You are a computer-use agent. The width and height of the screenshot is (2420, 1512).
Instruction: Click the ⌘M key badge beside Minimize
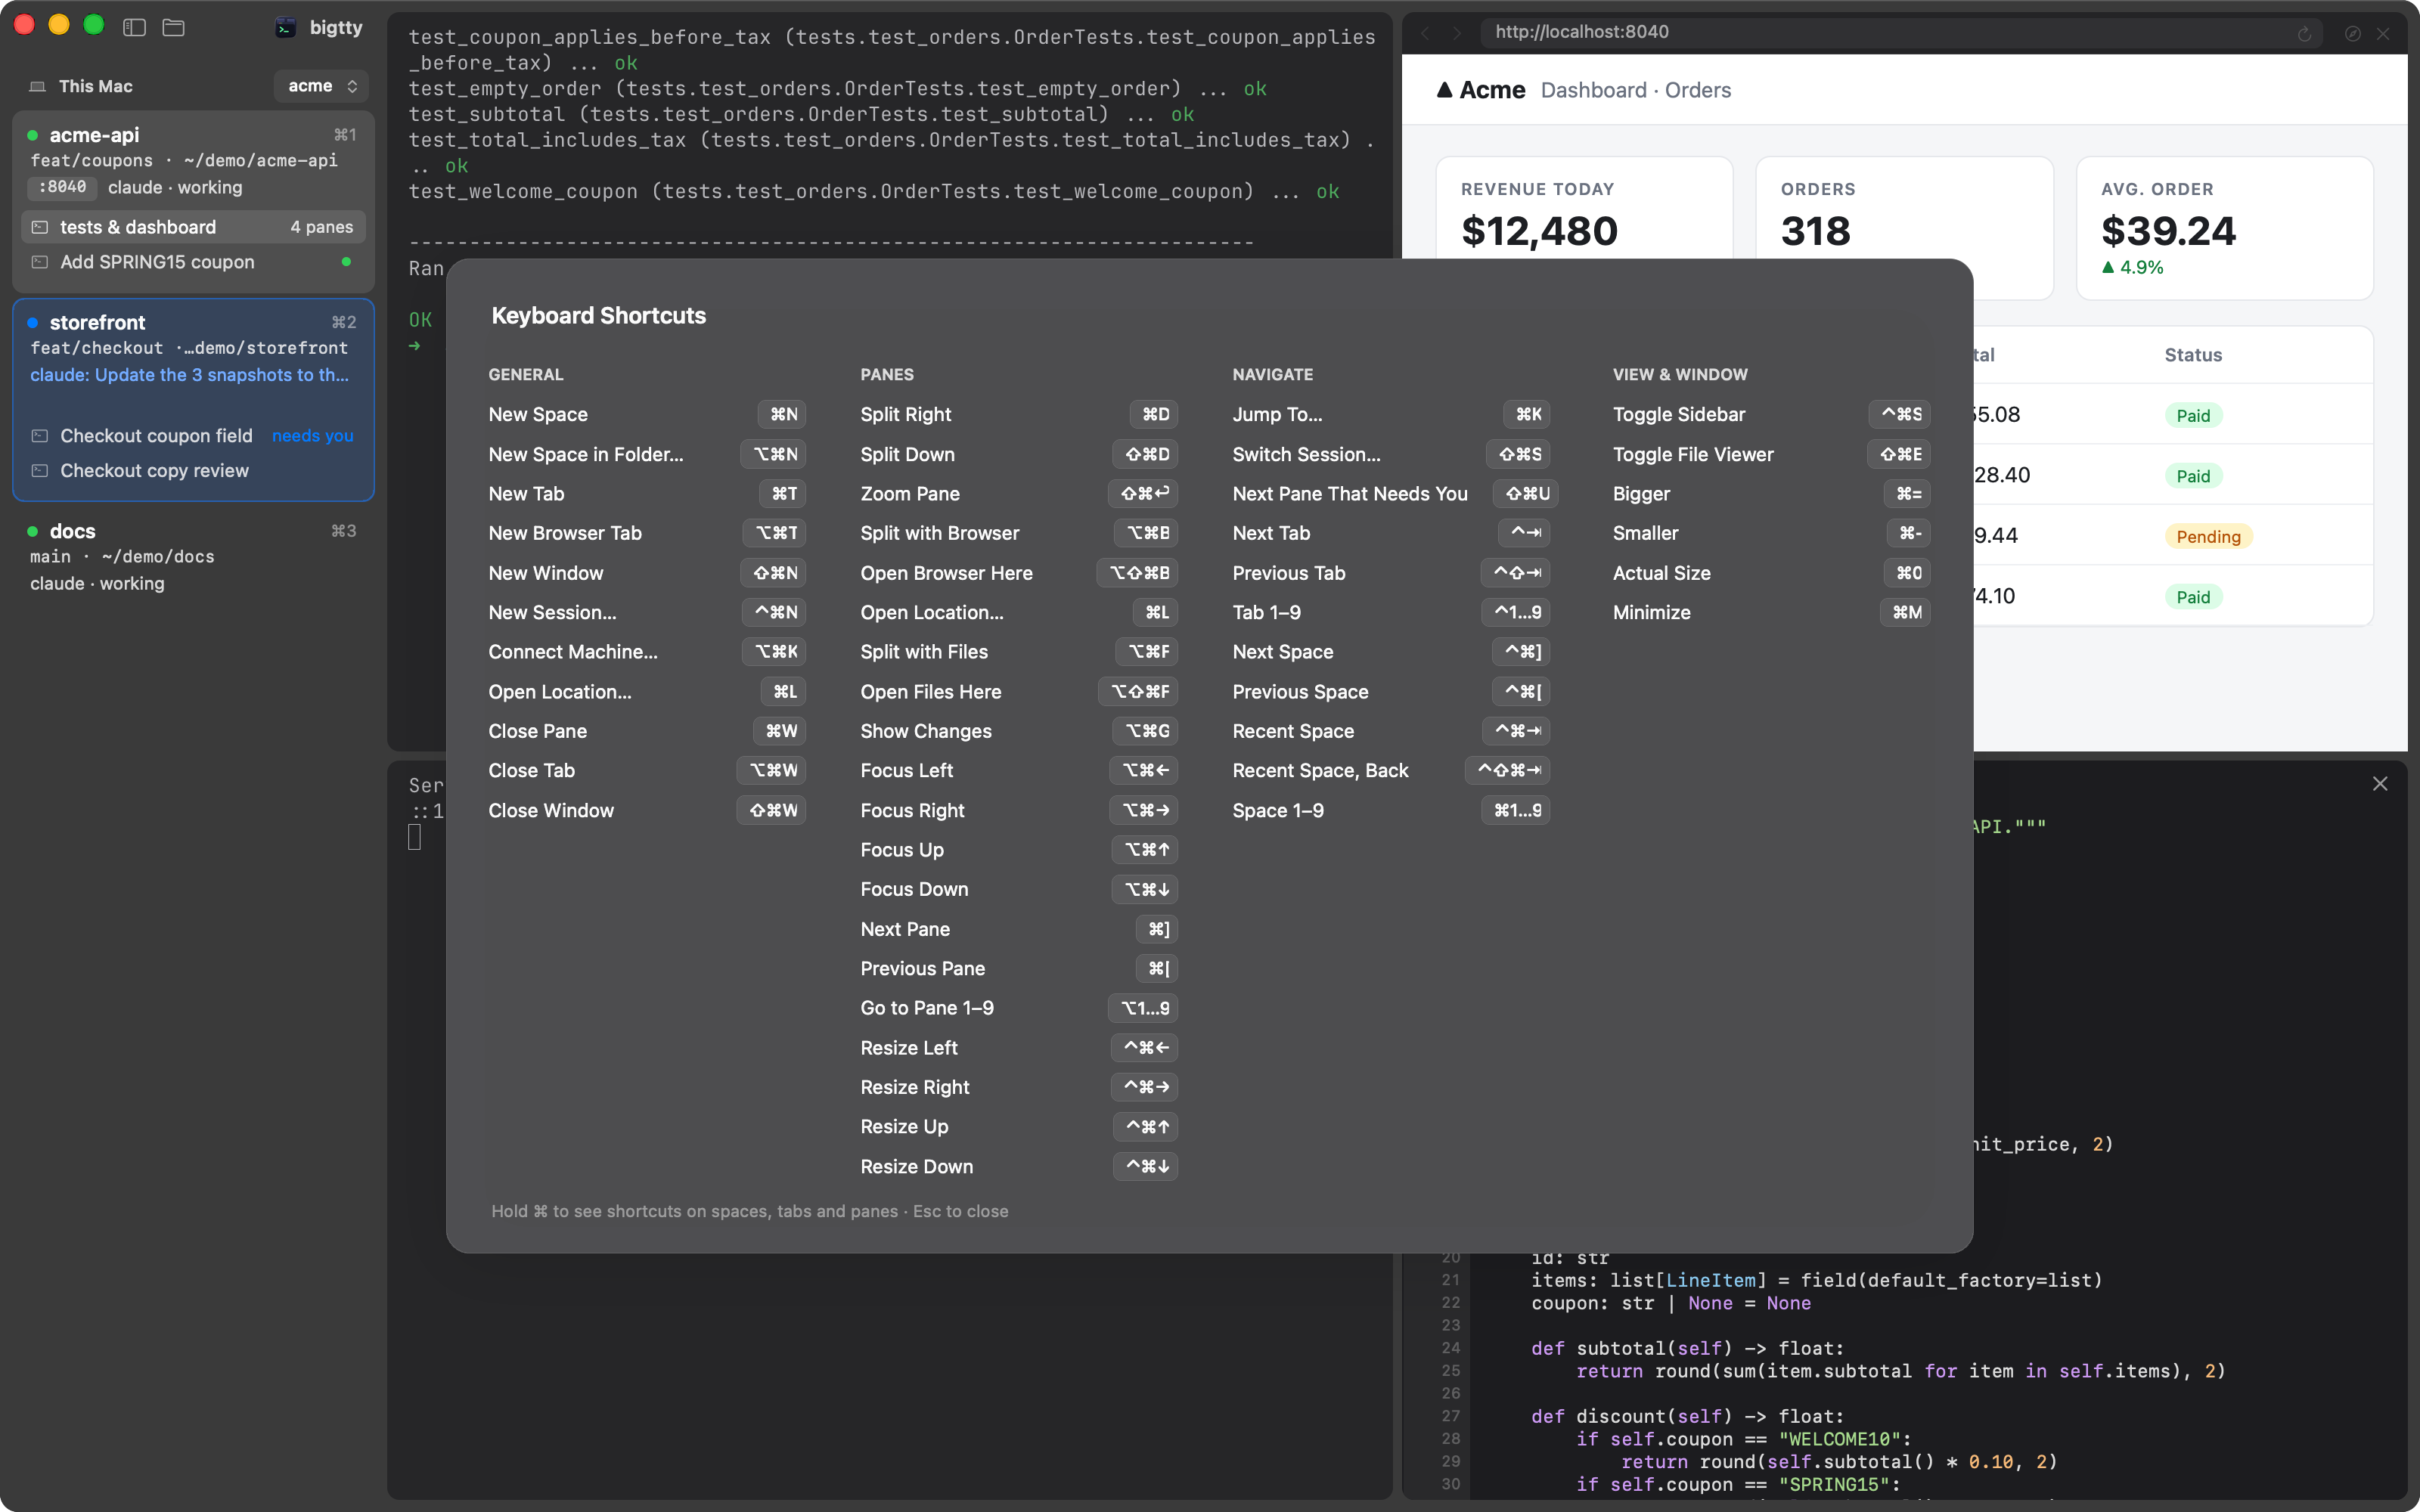[1905, 612]
